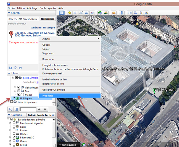Open the Ajouter submenu in context menu

(70, 39)
